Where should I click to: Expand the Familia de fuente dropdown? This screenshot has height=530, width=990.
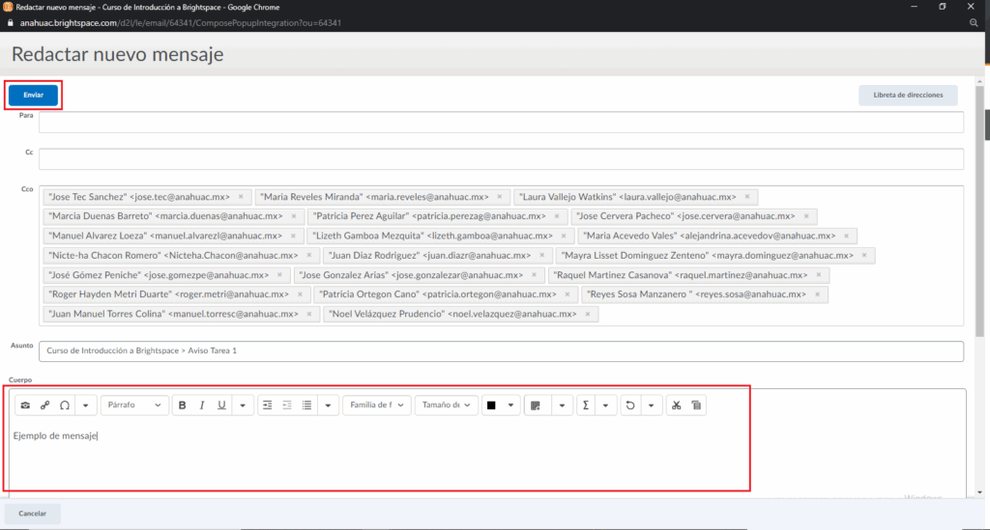(x=376, y=405)
